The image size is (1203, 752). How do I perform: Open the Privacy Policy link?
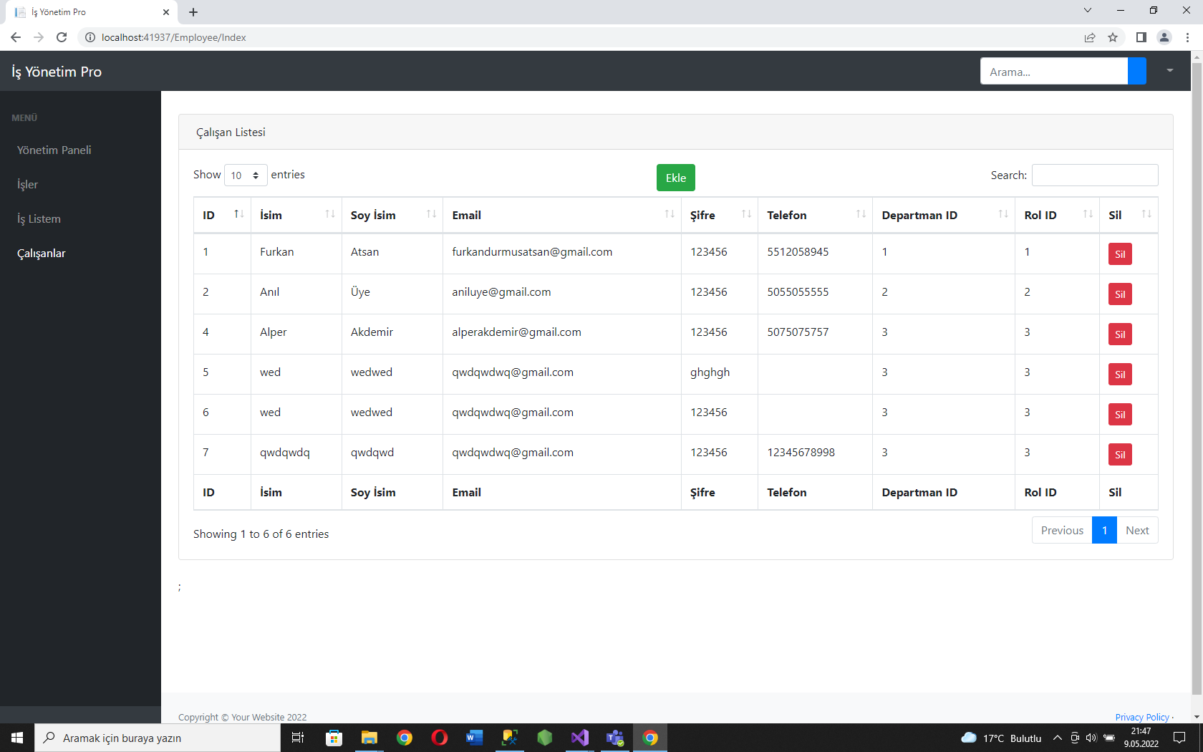(x=1142, y=717)
